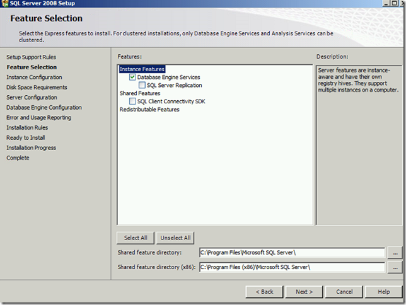Open the Ready to Install step

click(25, 138)
